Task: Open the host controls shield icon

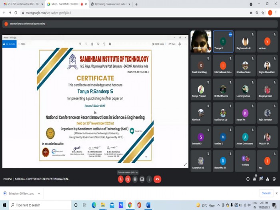Action: [274, 179]
